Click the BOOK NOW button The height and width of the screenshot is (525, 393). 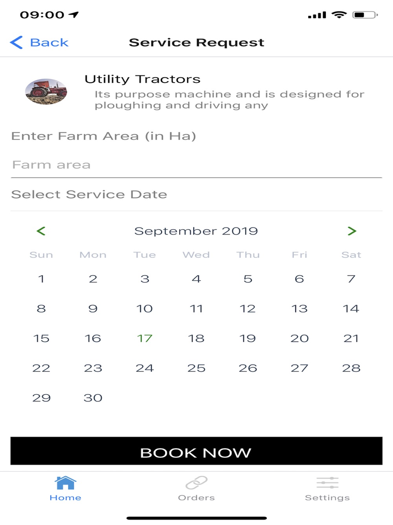tap(196, 451)
